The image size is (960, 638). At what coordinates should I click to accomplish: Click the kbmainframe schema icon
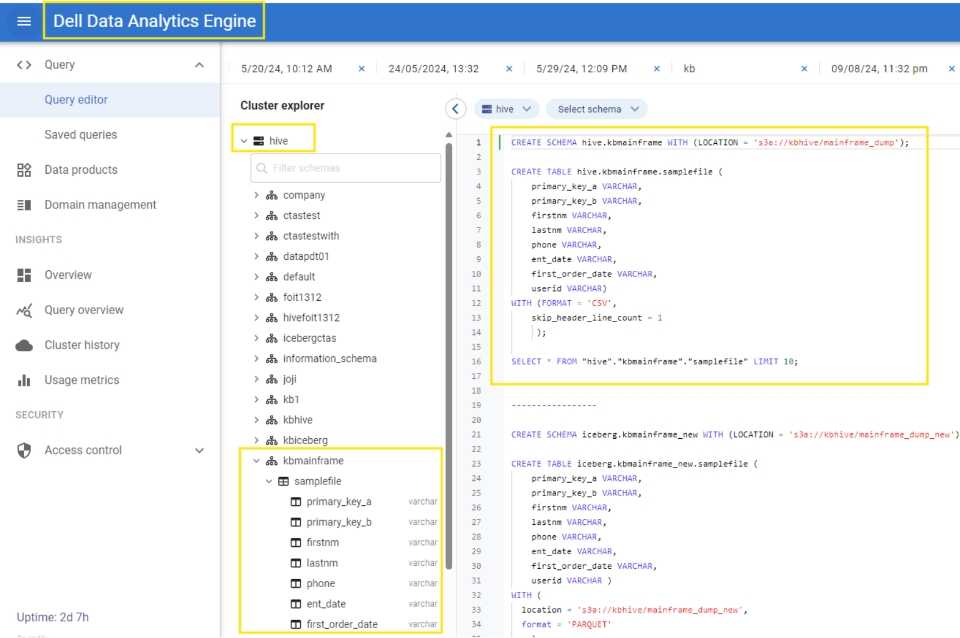point(271,461)
